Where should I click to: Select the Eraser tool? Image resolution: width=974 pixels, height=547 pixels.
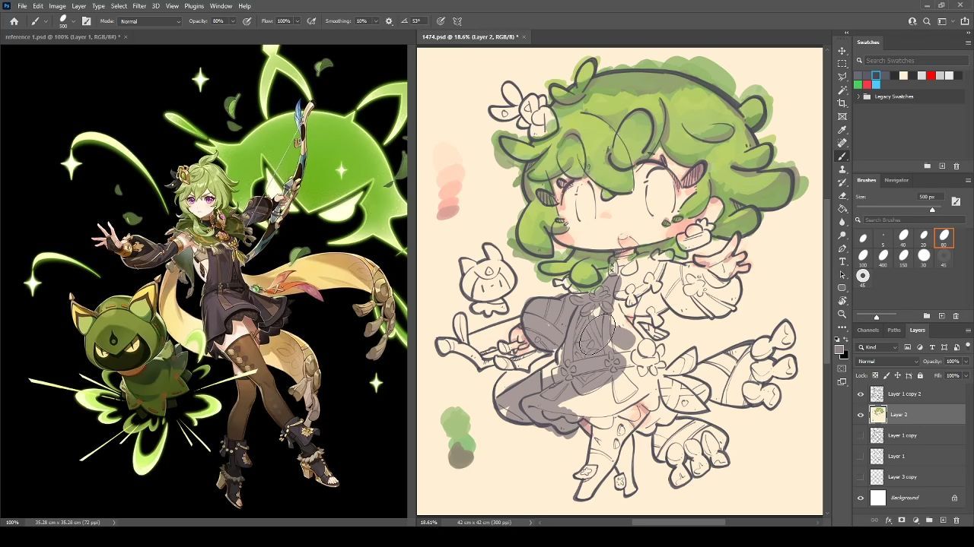(842, 195)
